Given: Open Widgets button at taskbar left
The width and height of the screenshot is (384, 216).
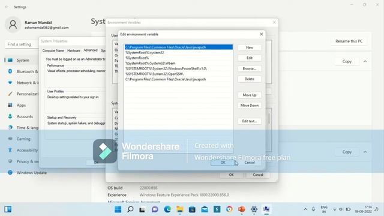Looking at the screenshot, I should 8,209.
